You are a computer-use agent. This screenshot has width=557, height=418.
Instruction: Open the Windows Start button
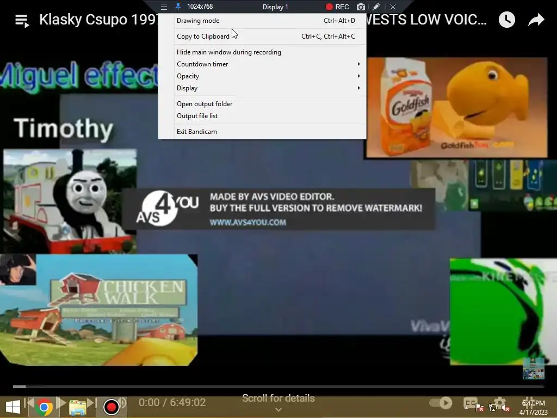click(13, 407)
